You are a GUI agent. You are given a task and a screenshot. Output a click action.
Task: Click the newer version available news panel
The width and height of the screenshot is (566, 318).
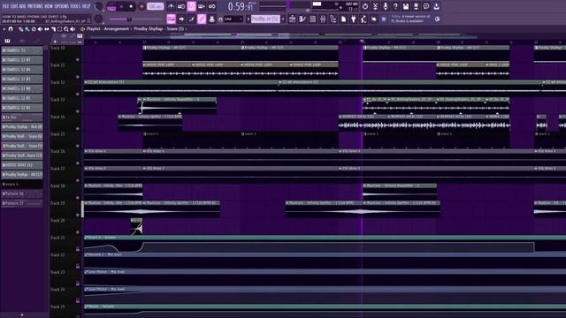(x=411, y=19)
